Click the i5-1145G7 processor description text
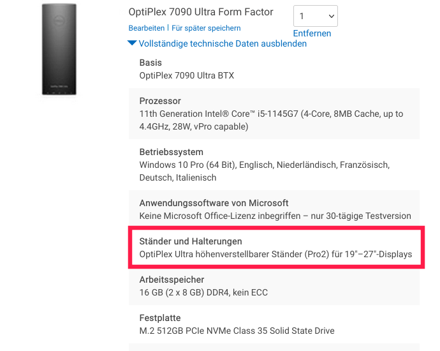This screenshot has width=440, height=351. 271,120
